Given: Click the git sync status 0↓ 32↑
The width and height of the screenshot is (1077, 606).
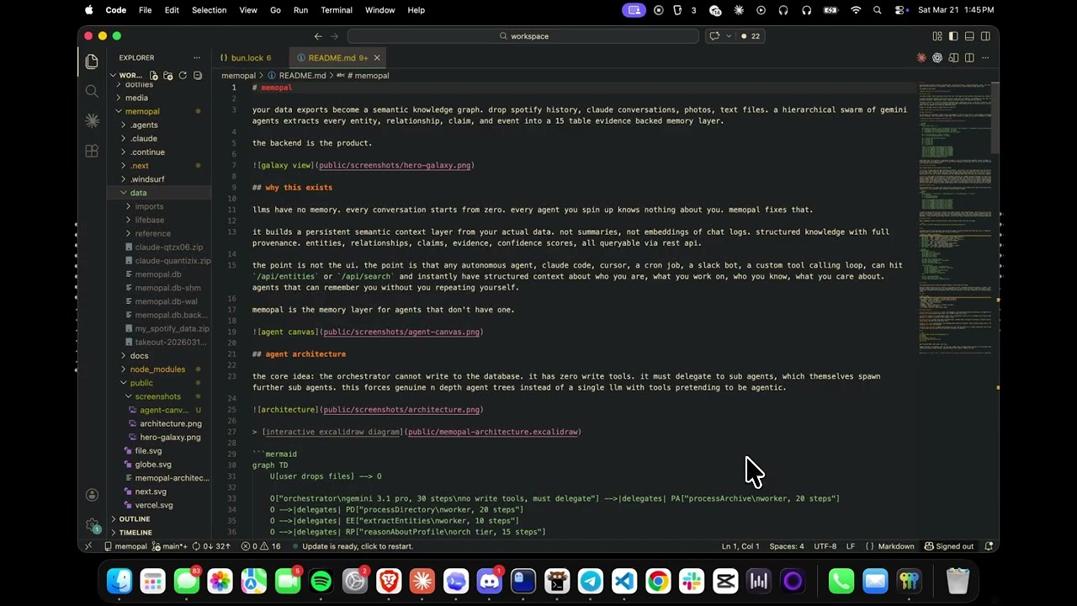Looking at the screenshot, I should click(212, 546).
